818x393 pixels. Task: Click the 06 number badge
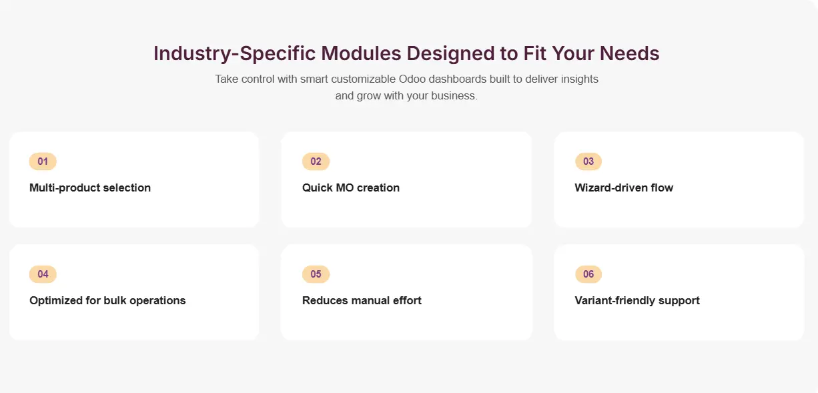(588, 274)
